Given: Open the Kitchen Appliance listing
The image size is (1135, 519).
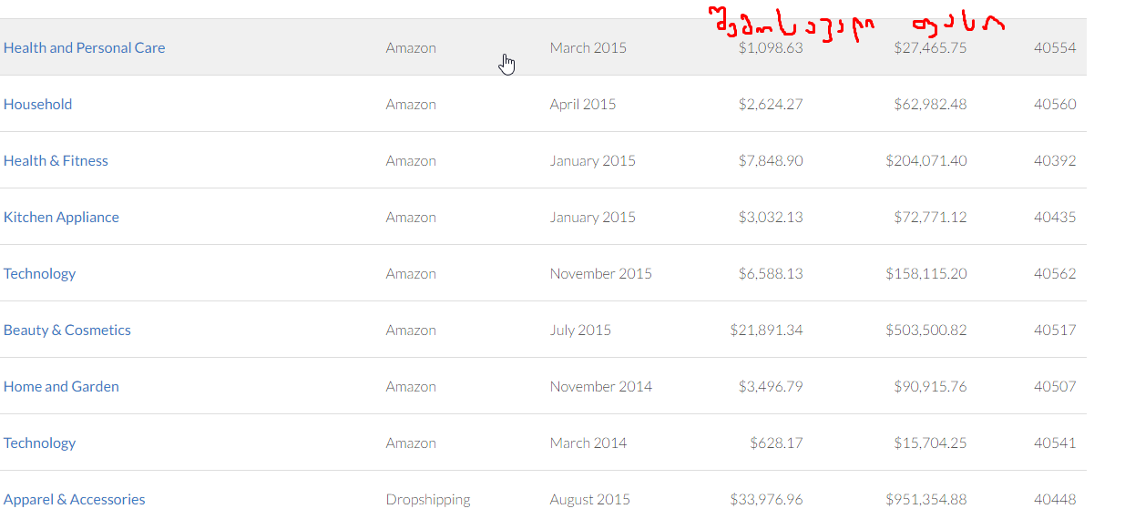Looking at the screenshot, I should [61, 217].
